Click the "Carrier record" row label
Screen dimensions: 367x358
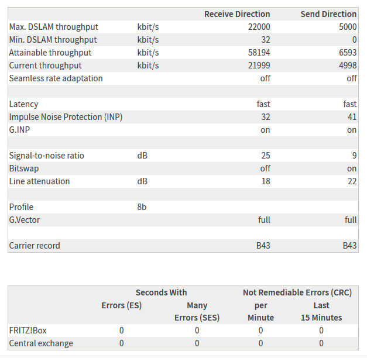(35, 246)
